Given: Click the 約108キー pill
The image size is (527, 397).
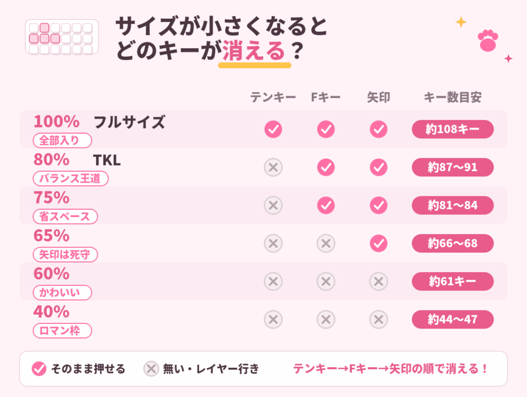Looking at the screenshot, I should coord(453,129).
